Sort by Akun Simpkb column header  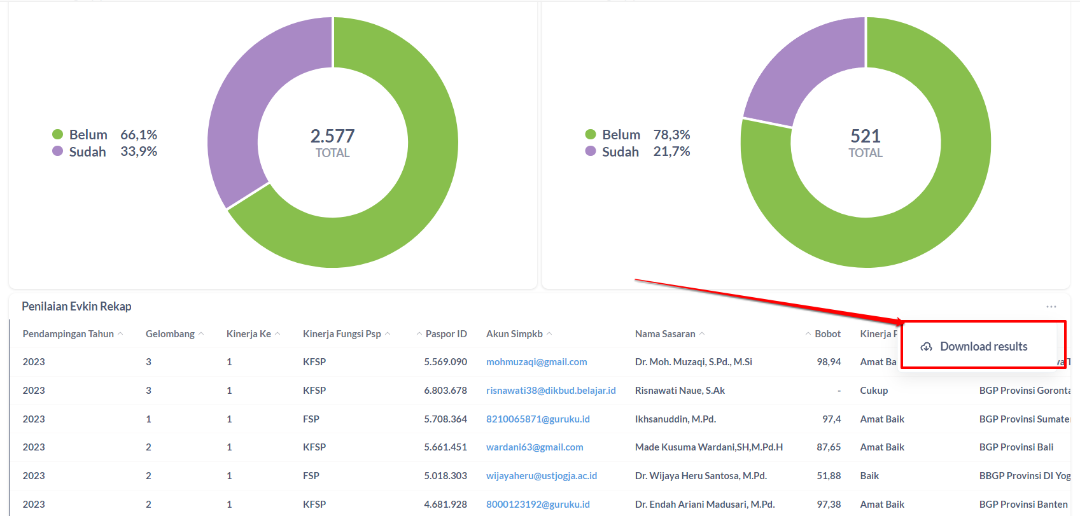tap(519, 334)
